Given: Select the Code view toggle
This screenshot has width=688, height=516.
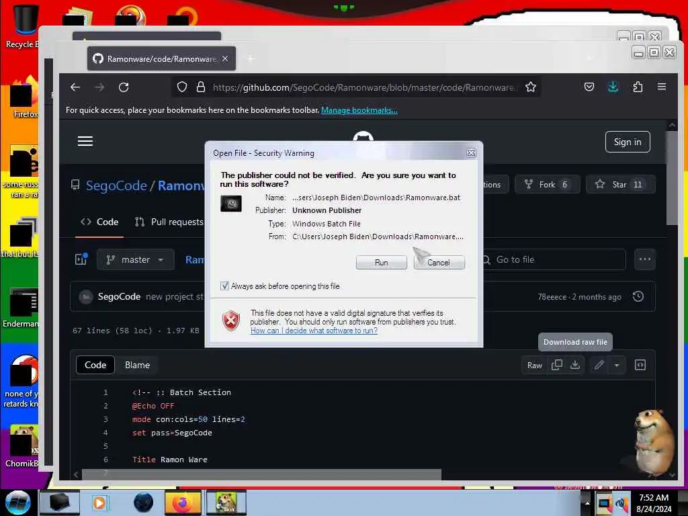Looking at the screenshot, I should click(95, 365).
